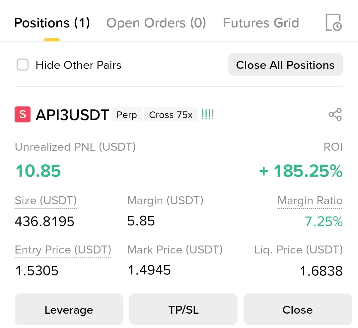Open the TP/SL settings button
Viewport: 358px width, 328px height.
183,309
